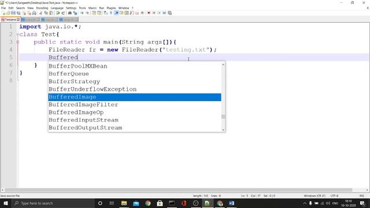The image size is (370, 208).
Task: Click the Redo arrow icon
Action: [63, 13]
